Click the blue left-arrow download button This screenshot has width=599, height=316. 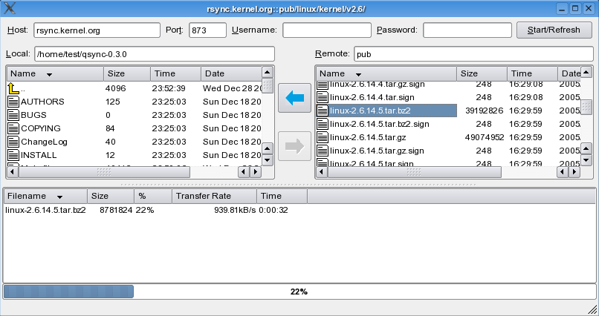point(294,98)
